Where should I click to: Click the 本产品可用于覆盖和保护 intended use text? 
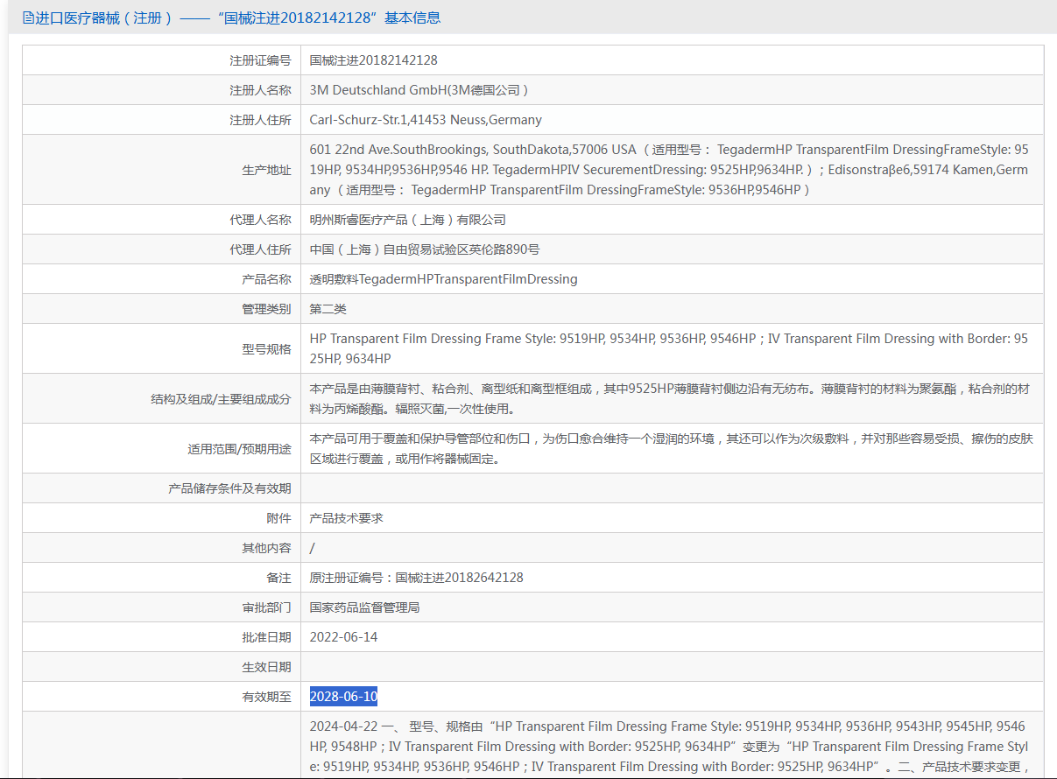pyautogui.click(x=670, y=448)
